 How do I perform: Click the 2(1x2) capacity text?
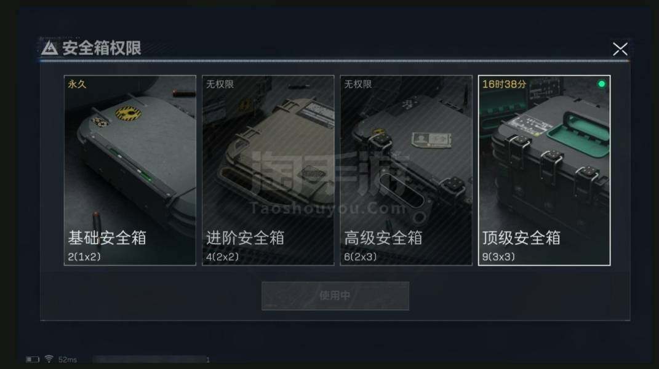84,256
